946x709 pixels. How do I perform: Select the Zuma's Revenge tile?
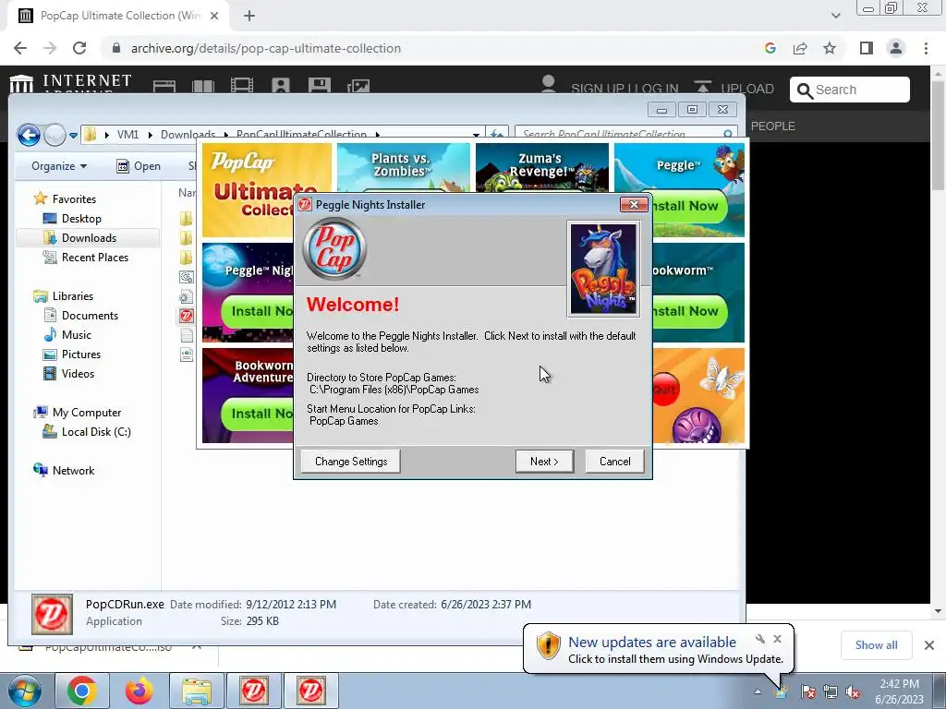(x=541, y=167)
